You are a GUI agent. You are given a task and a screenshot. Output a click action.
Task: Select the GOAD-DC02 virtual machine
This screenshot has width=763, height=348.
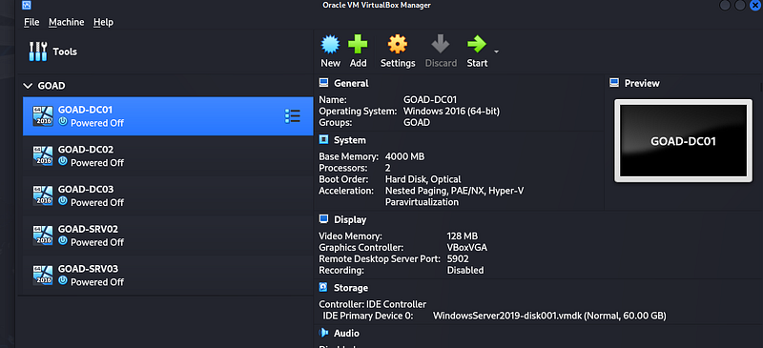click(x=168, y=155)
